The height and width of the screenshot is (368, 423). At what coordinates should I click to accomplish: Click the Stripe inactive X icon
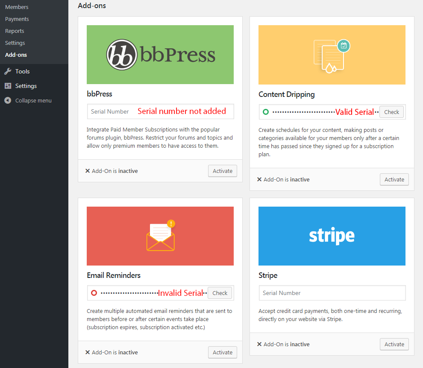point(259,344)
